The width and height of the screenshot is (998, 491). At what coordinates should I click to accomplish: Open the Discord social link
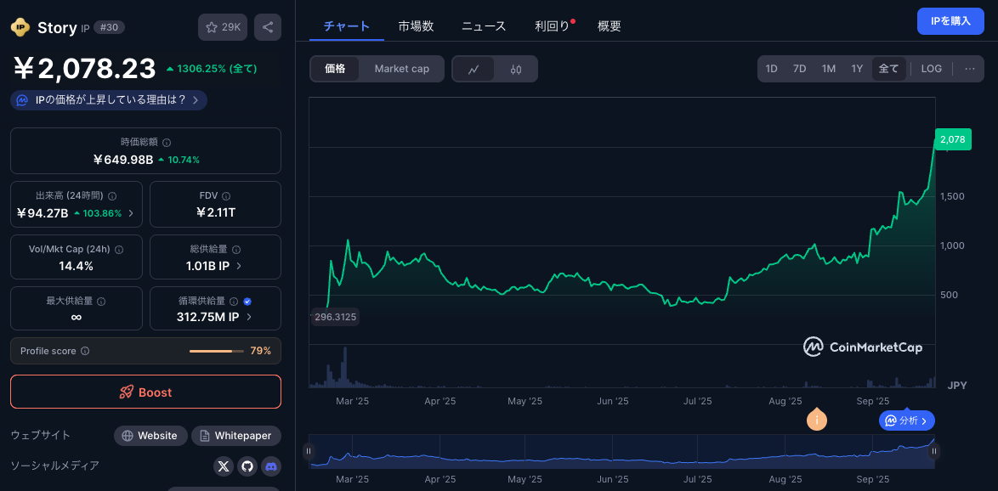272,466
